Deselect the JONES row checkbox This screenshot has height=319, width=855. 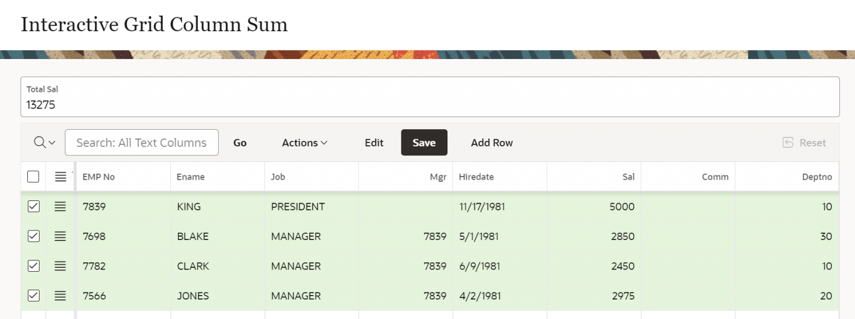coord(33,296)
